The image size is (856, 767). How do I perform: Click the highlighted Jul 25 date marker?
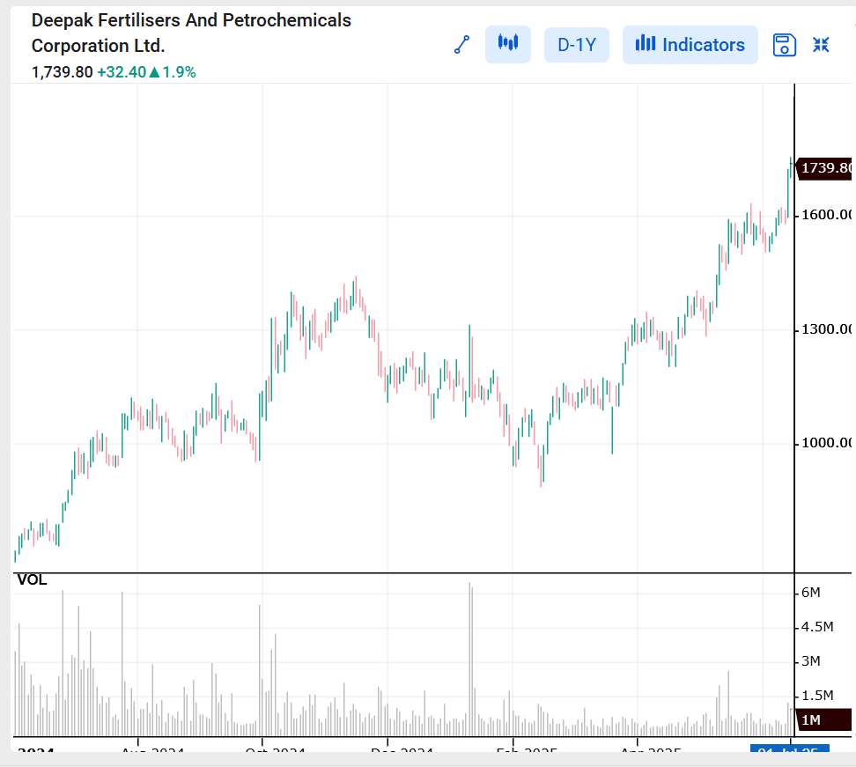[x=789, y=749]
